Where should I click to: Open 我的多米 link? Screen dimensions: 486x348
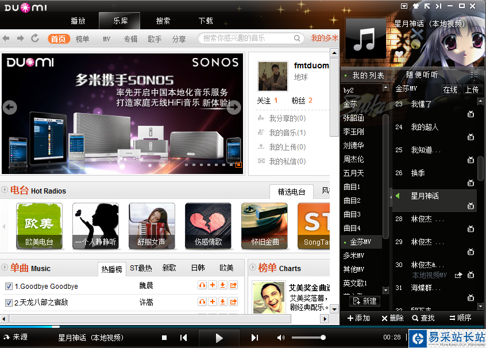(x=325, y=38)
